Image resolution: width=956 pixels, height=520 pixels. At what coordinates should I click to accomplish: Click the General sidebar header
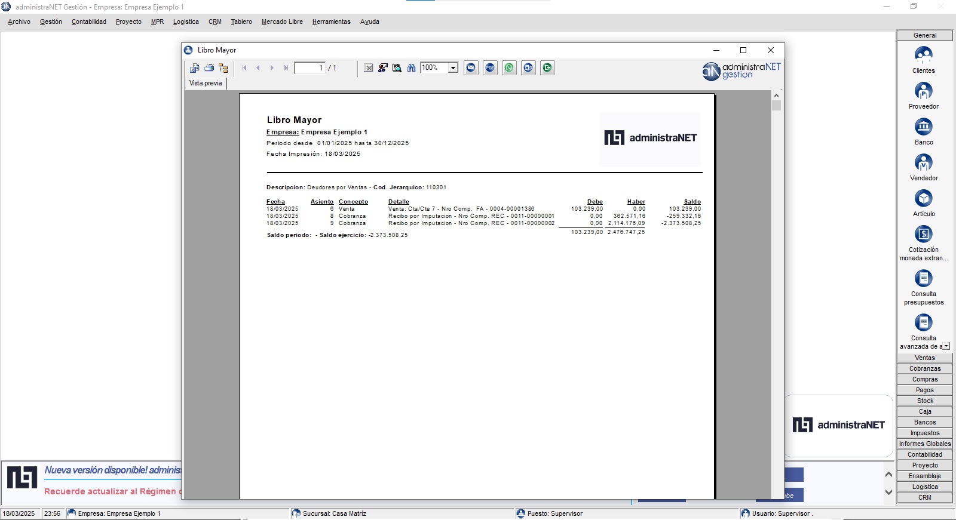(925, 35)
